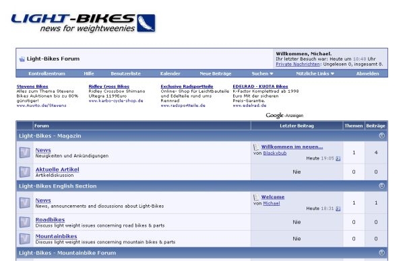Visit www.Auvito.de/Stevens ad URL
Image resolution: width=403 pixels, height=261 pixels.
(41, 106)
